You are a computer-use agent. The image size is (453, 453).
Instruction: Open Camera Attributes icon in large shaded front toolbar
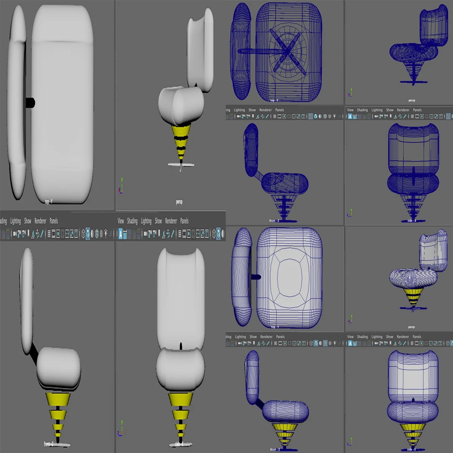click(24, 234)
